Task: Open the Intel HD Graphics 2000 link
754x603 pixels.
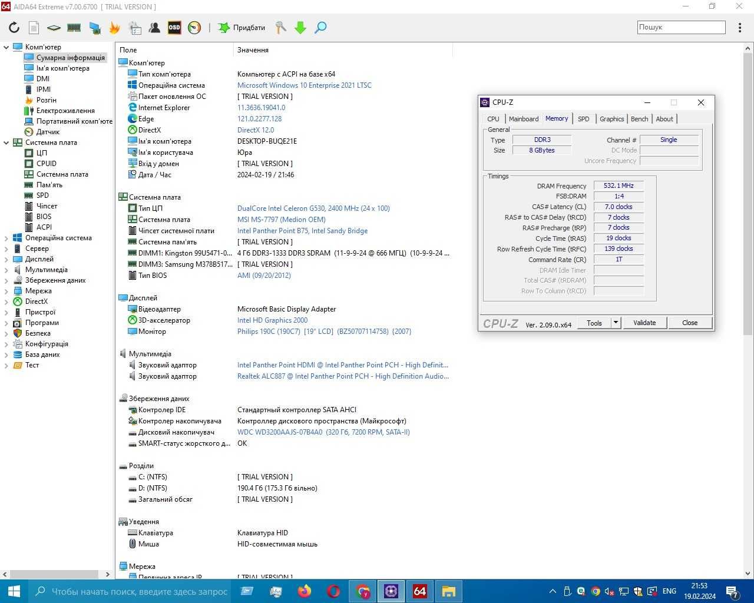Action: (x=272, y=320)
